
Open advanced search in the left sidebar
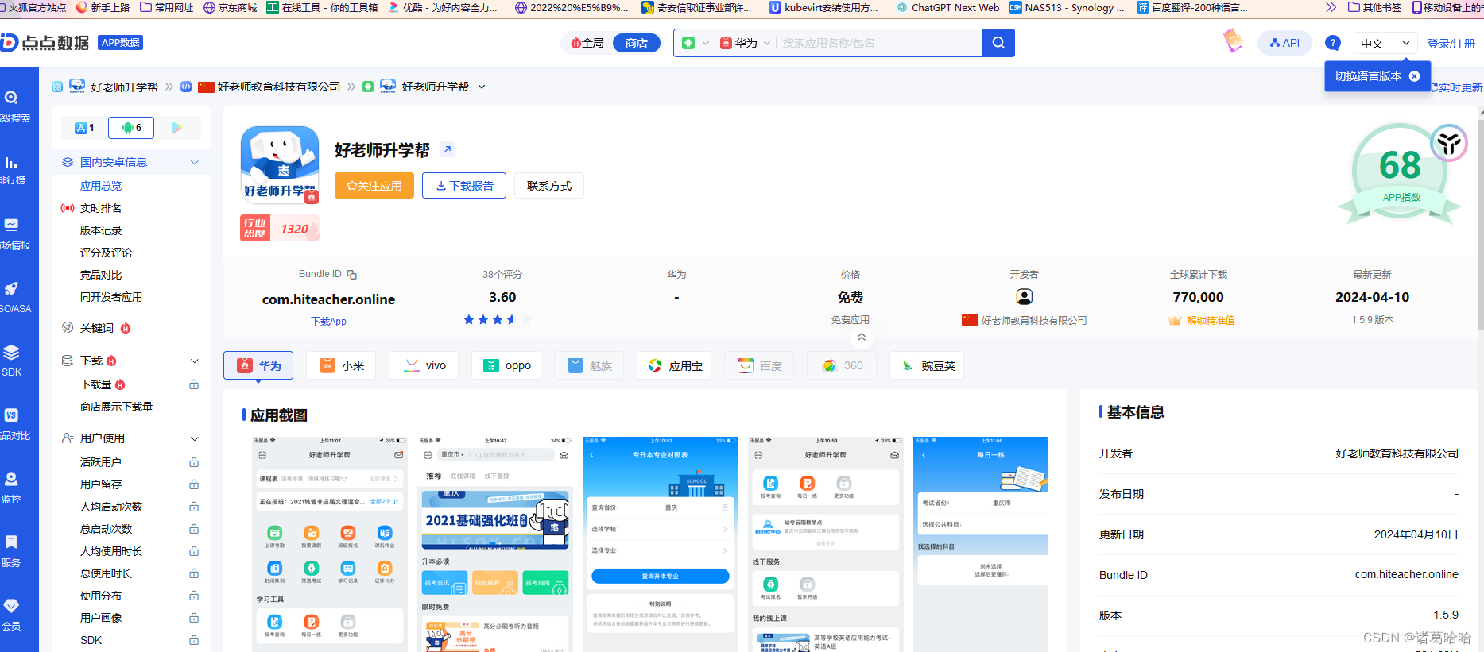(x=12, y=106)
